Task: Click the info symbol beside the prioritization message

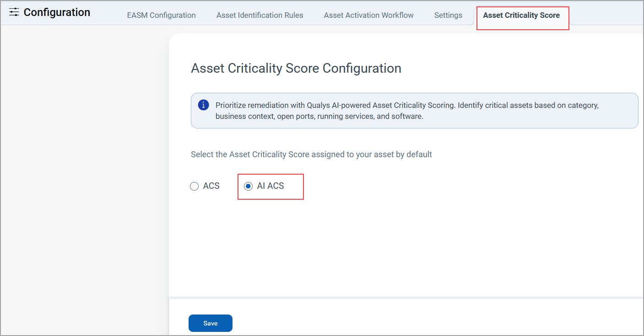Action: pos(203,105)
